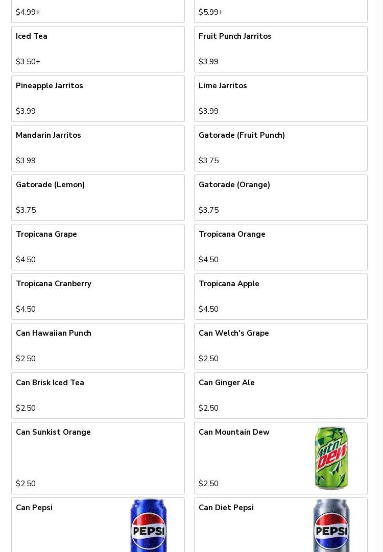Open Can Welch's Grape item
This screenshot has width=383, height=552.
point(281,346)
